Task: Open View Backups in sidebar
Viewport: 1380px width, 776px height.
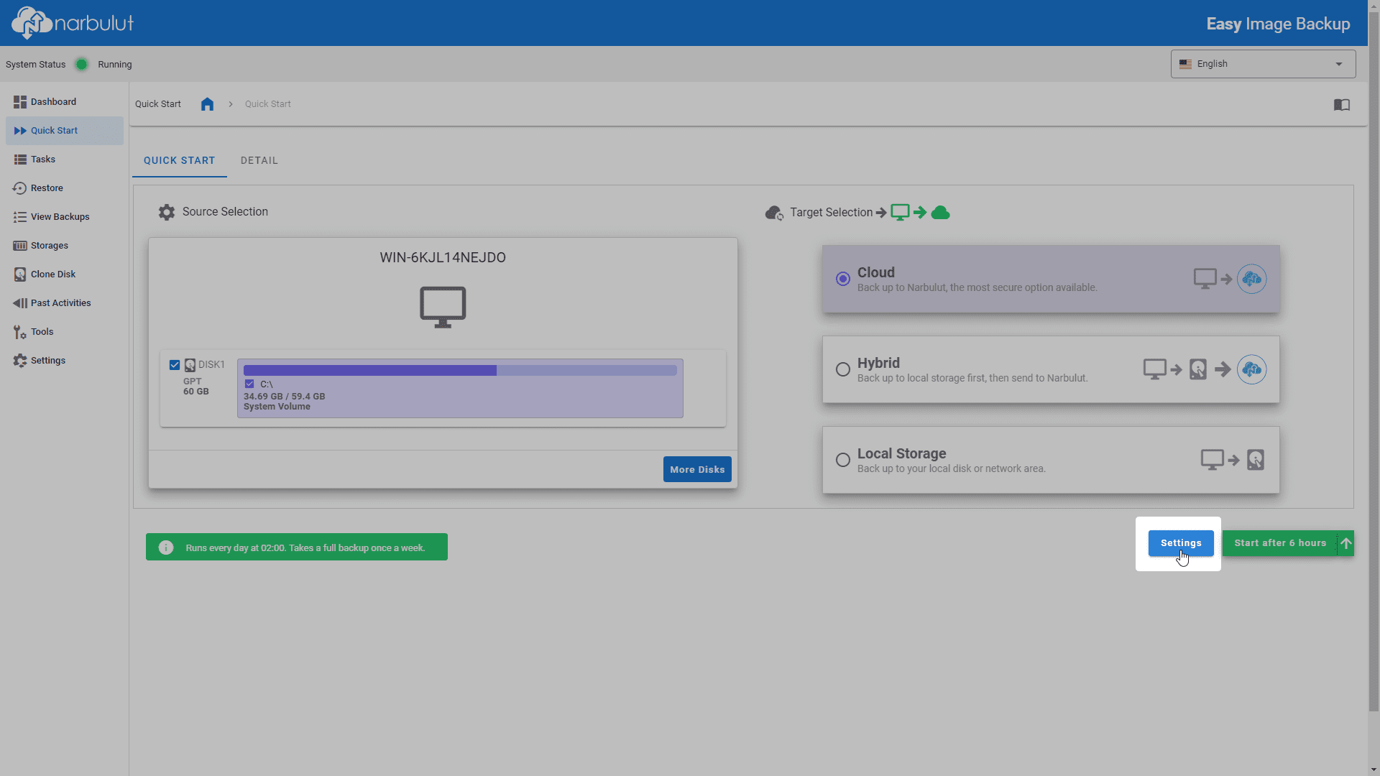Action: tap(65, 217)
